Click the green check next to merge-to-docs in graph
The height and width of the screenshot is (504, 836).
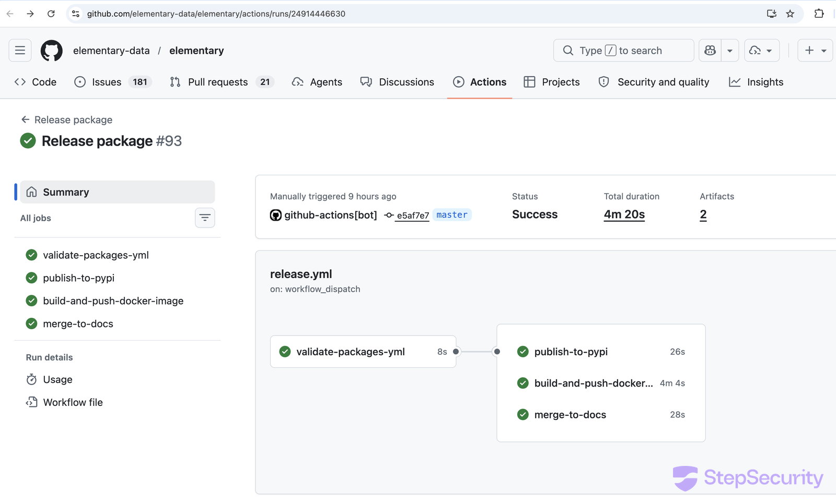pos(523,415)
